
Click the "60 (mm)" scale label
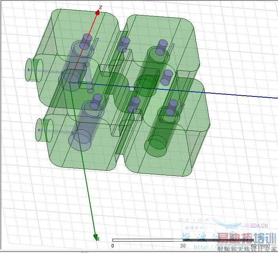point(260,245)
